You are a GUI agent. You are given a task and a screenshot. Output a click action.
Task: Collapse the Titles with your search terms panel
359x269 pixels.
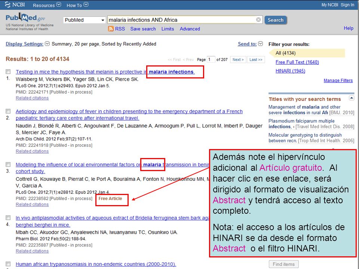(x=351, y=98)
